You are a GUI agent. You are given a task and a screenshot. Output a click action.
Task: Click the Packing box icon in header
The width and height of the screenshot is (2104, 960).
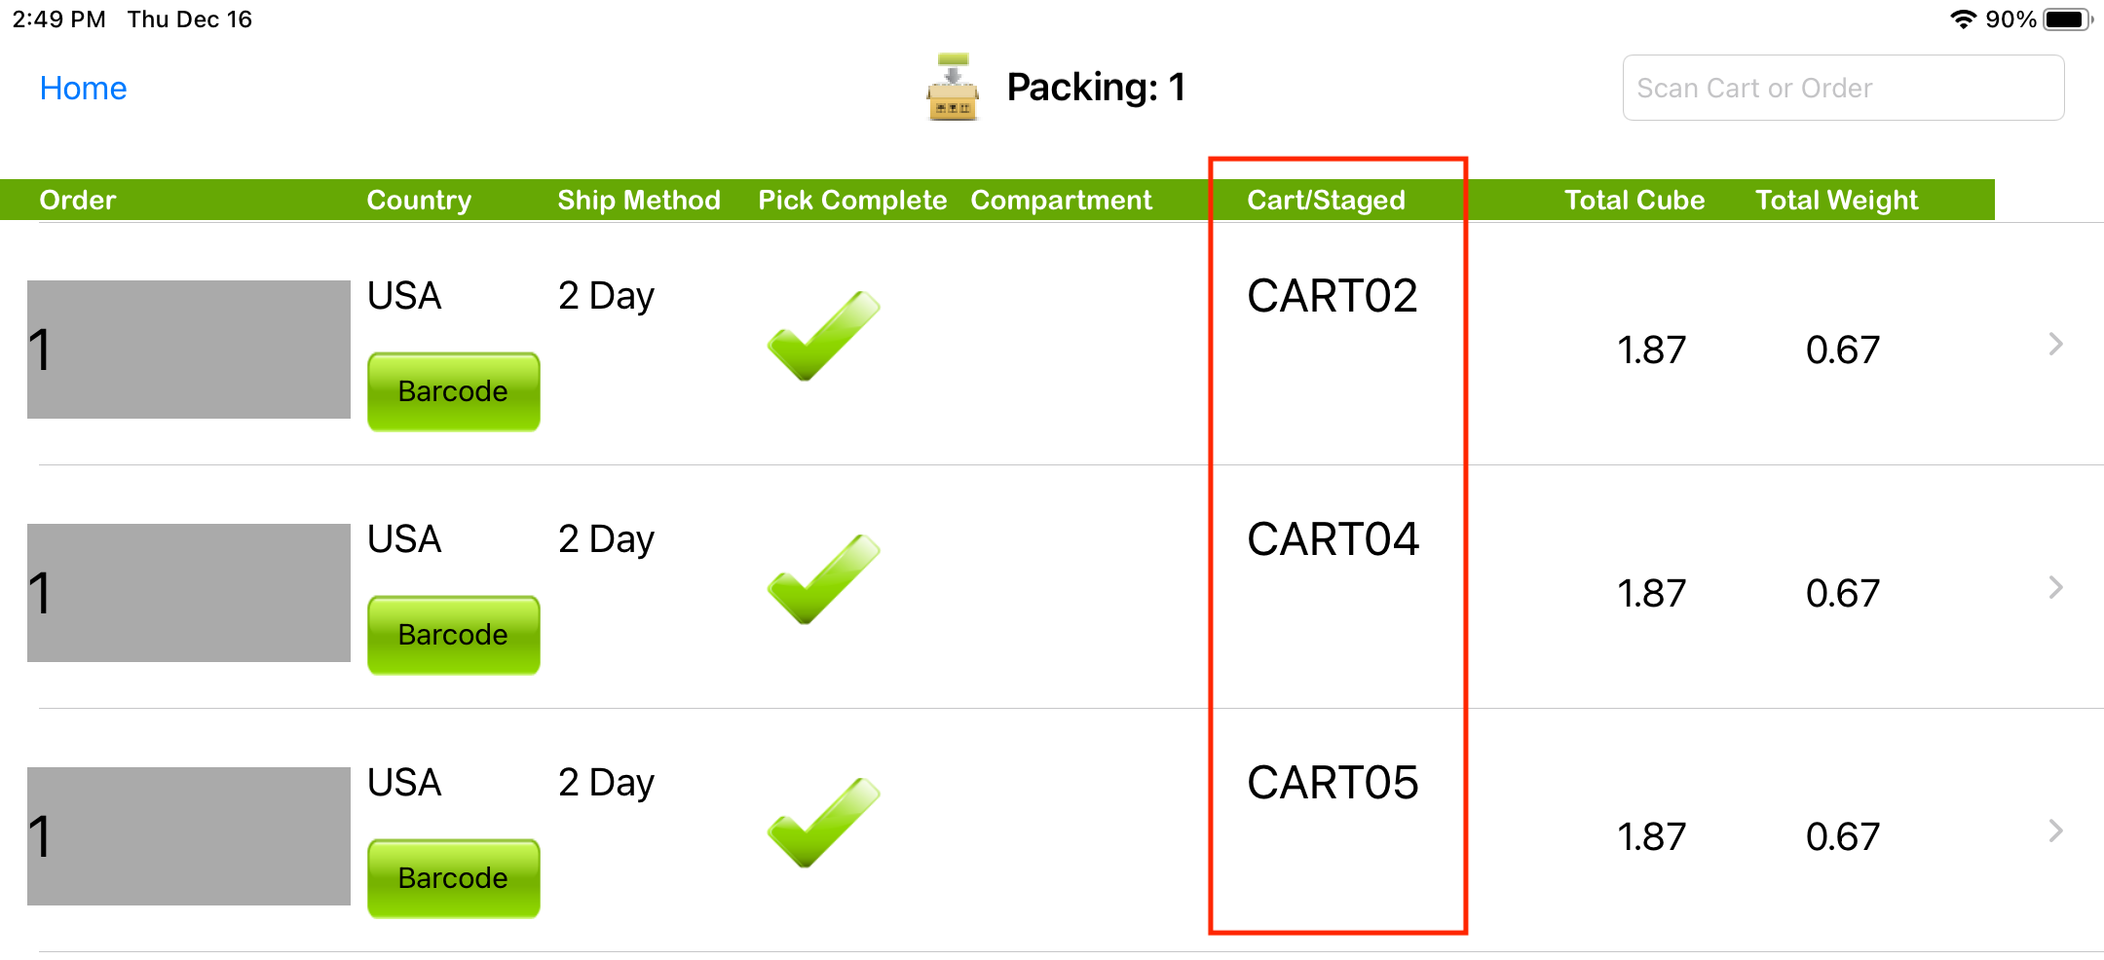pyautogui.click(x=953, y=88)
